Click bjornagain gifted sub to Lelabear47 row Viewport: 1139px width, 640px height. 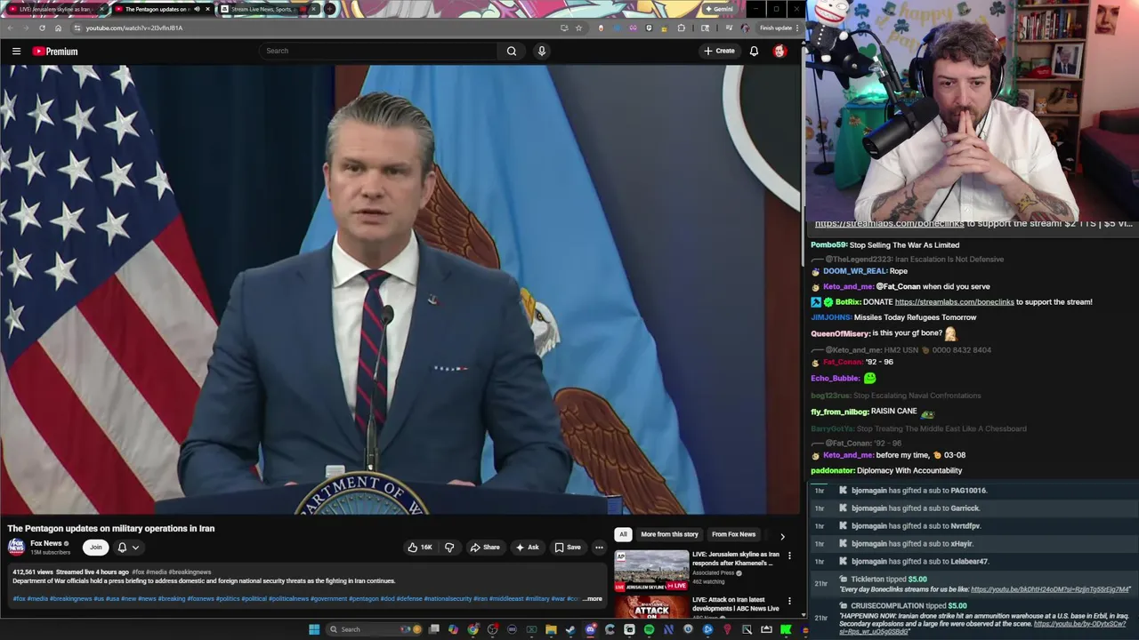click(x=973, y=562)
